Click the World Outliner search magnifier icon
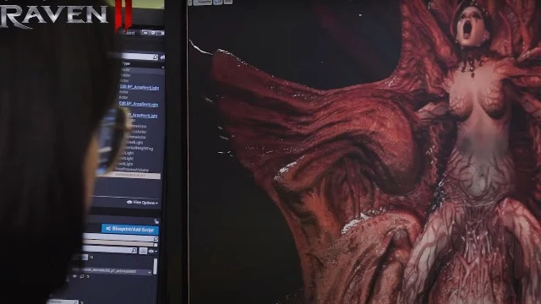541x304 pixels. tap(156, 57)
